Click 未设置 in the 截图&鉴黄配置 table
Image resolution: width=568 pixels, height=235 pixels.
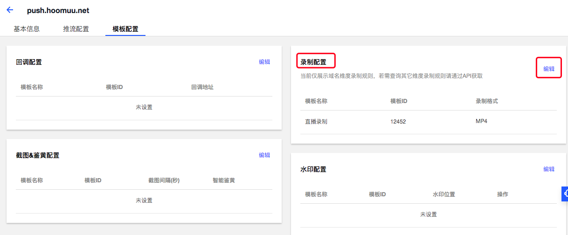pyautogui.click(x=144, y=200)
